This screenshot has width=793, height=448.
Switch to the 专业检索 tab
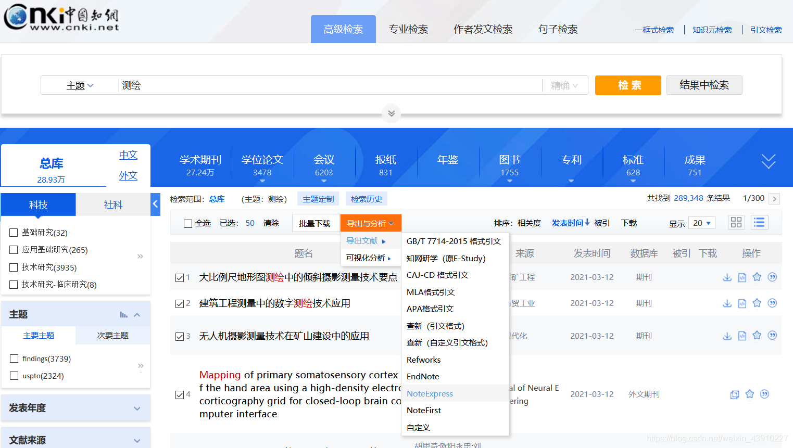tap(408, 29)
